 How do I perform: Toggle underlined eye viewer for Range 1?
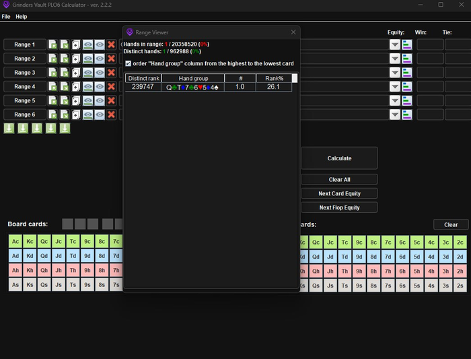[87, 44]
